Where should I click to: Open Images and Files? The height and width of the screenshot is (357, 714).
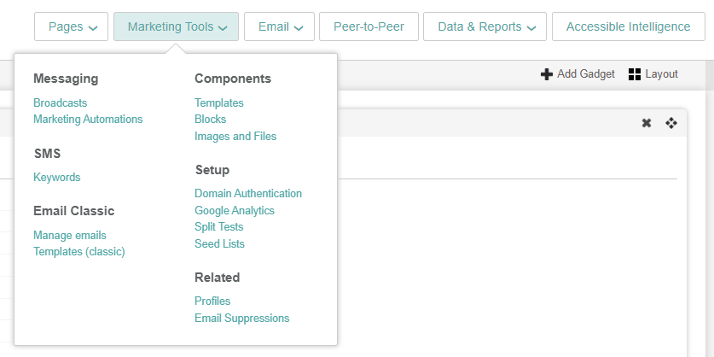tap(235, 137)
